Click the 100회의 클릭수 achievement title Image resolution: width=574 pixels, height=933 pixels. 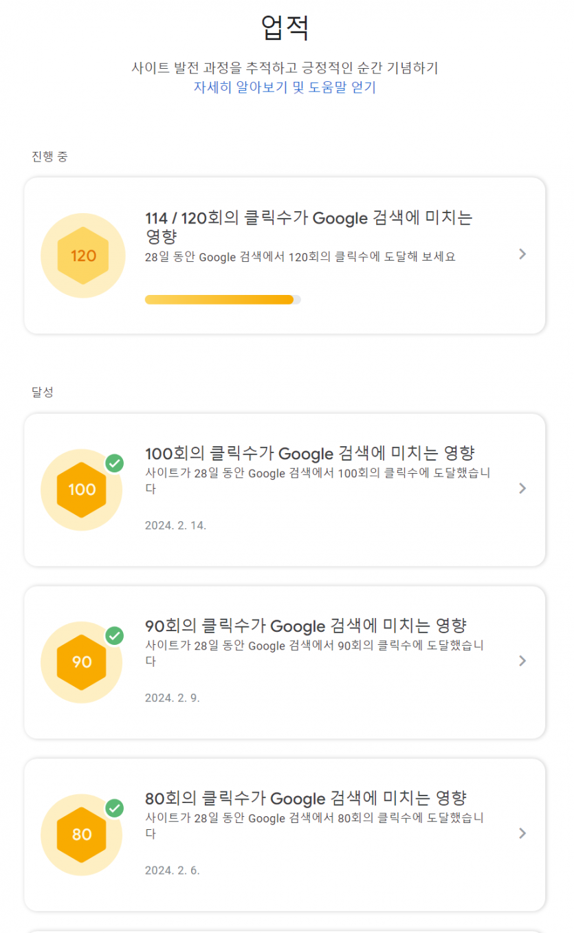coord(310,453)
